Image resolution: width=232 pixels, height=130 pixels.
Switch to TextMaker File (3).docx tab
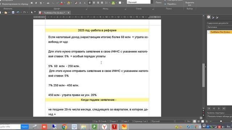pyautogui.click(x=54, y=13)
